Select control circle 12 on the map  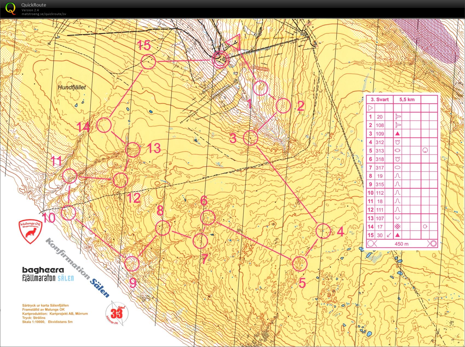pos(120,180)
